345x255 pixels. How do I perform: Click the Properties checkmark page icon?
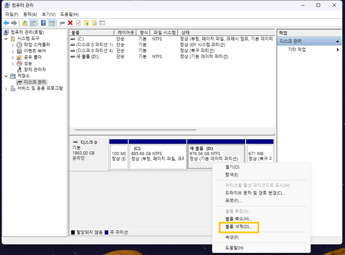tap(78, 23)
